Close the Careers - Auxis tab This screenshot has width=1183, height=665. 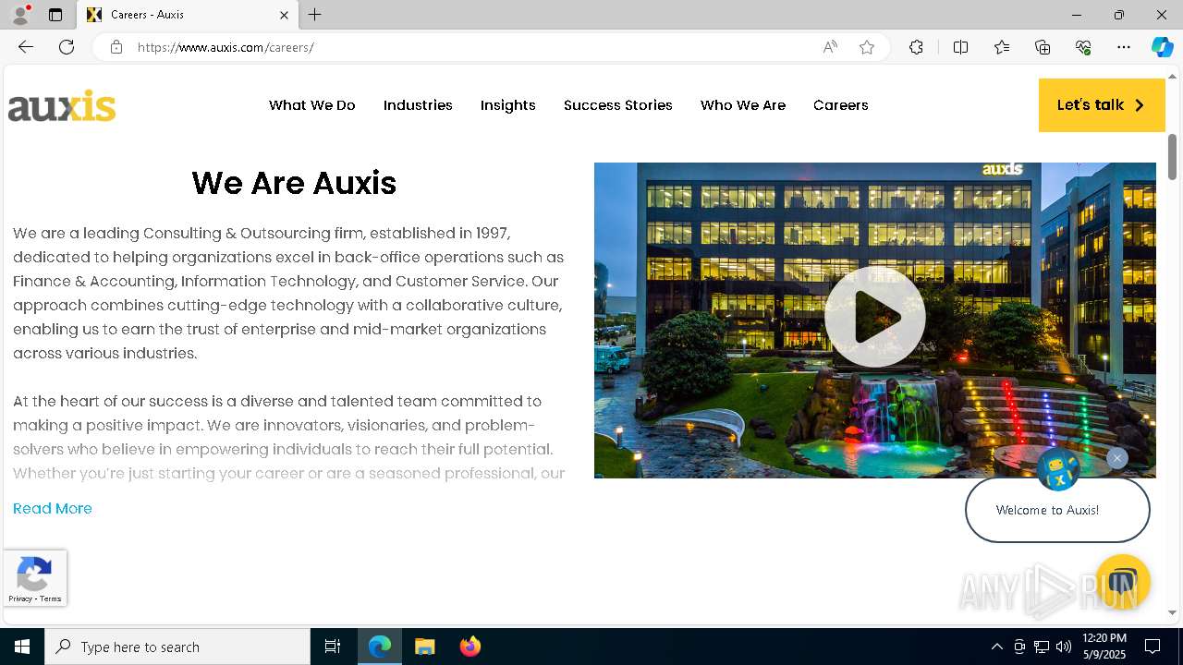point(284,15)
